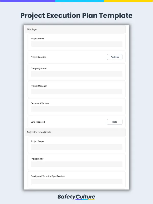Open the Date picker for Date Prepared

click(114, 122)
